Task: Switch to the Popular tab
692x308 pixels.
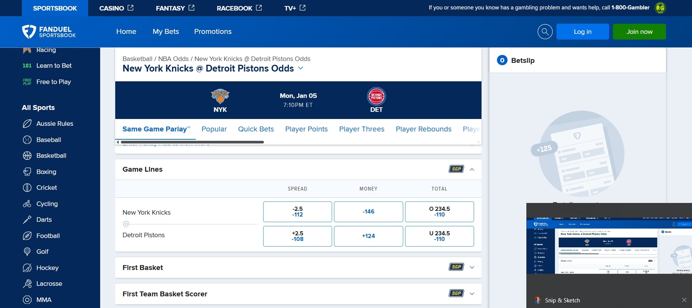Action: click(x=214, y=129)
